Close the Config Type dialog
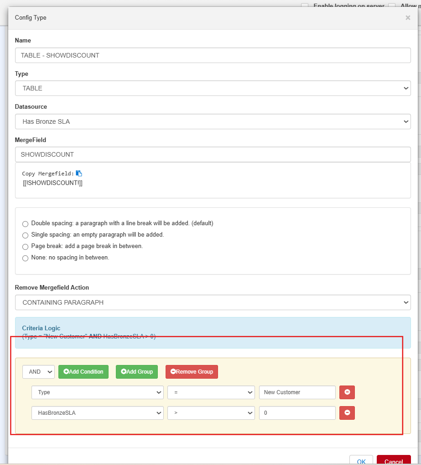Screen dimensions: 421x465 pyautogui.click(x=408, y=18)
